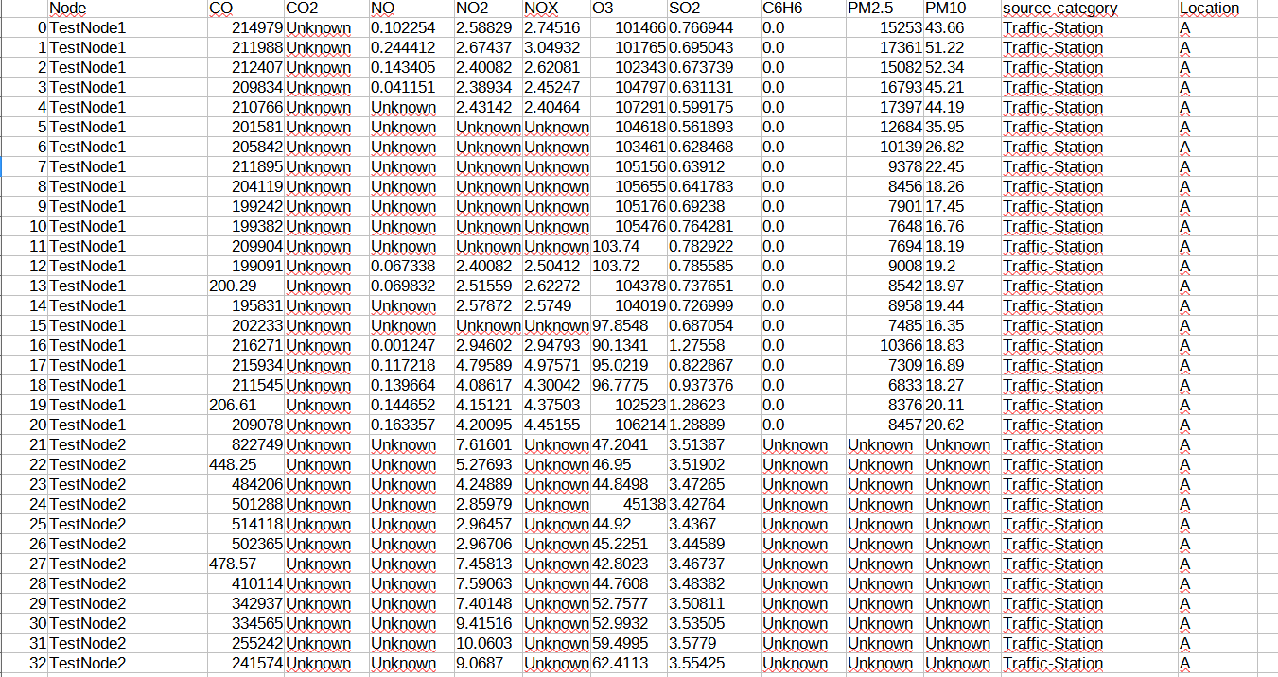Select CO cell containing 448.25
Screen dimensions: 1278x677
click(x=245, y=465)
